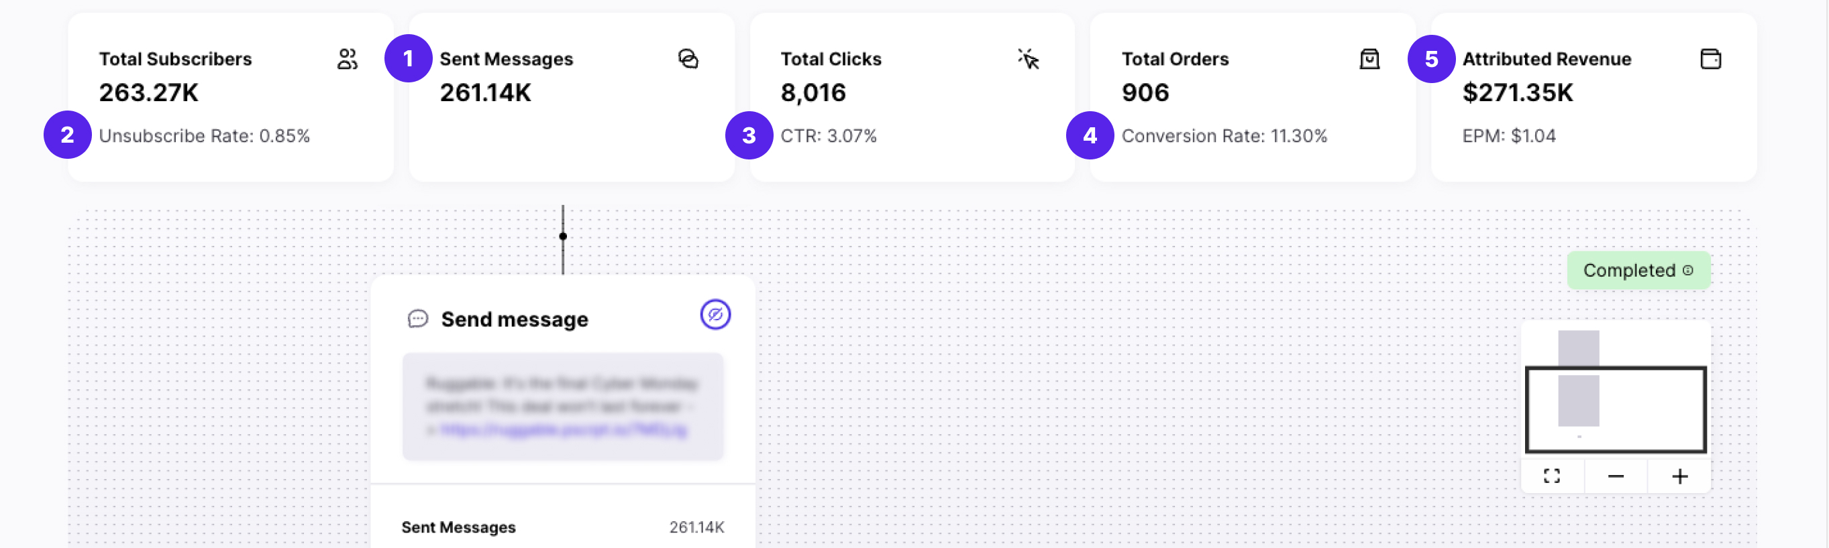Expand the Send message node statistics section
Screen dimensions: 1829x548
(x=563, y=527)
